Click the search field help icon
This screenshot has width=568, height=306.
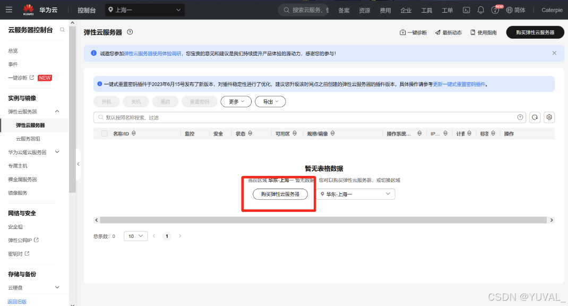click(x=520, y=117)
